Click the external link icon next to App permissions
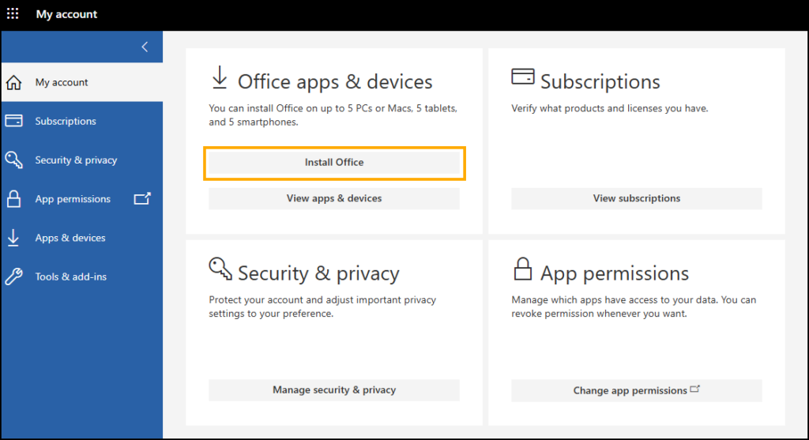 click(142, 198)
